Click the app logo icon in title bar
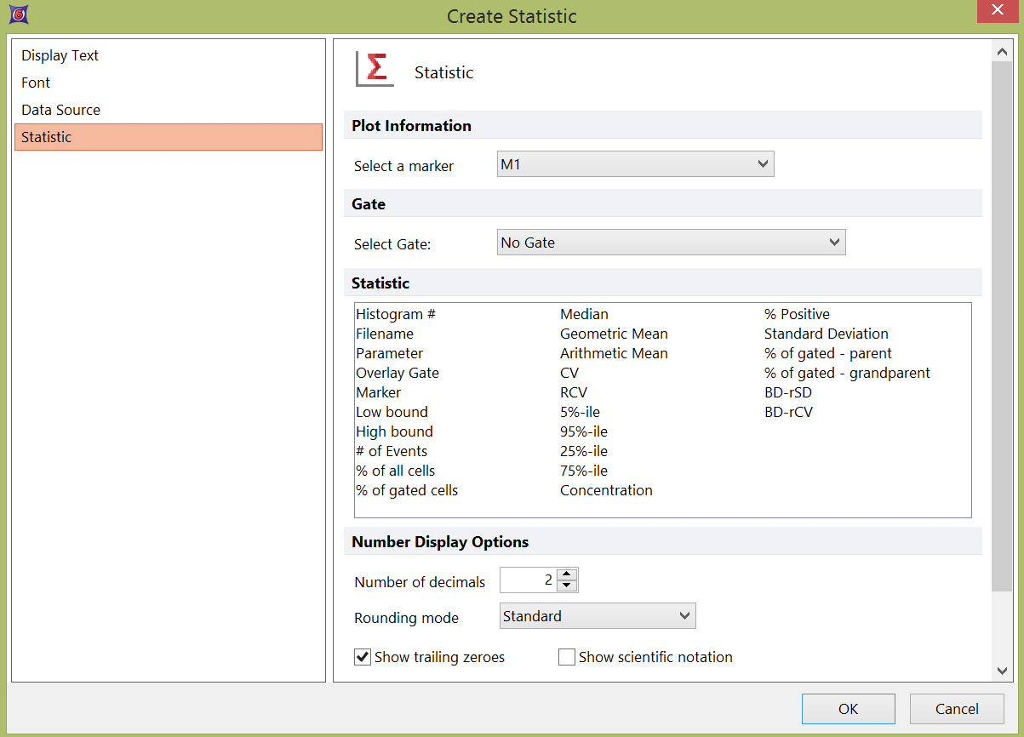Screen dimensions: 1024x737 tap(16, 15)
